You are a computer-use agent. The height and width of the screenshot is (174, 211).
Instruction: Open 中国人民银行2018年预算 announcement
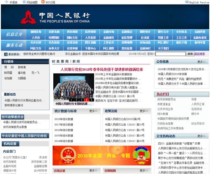coord(173,74)
